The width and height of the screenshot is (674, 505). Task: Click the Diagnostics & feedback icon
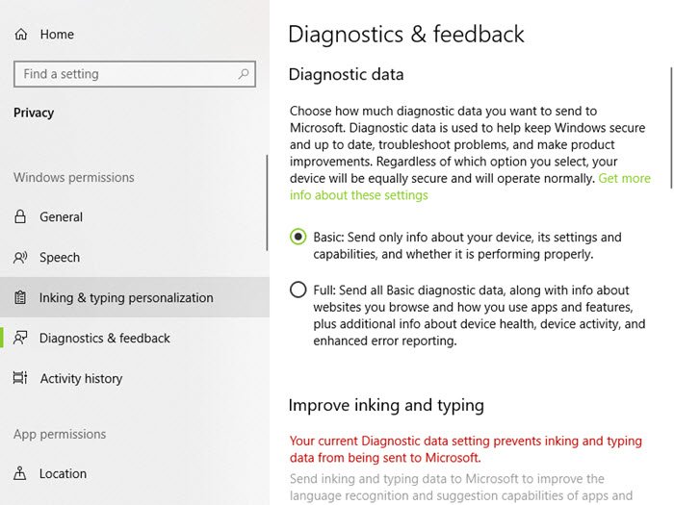pos(20,339)
